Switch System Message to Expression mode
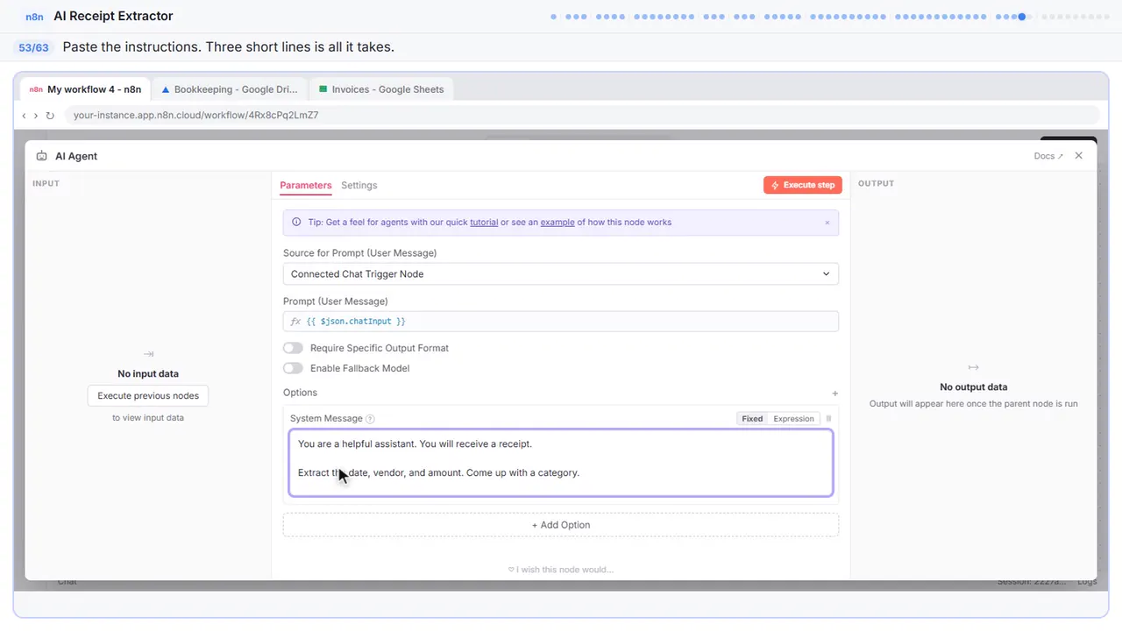The width and height of the screenshot is (1122, 631). click(793, 419)
